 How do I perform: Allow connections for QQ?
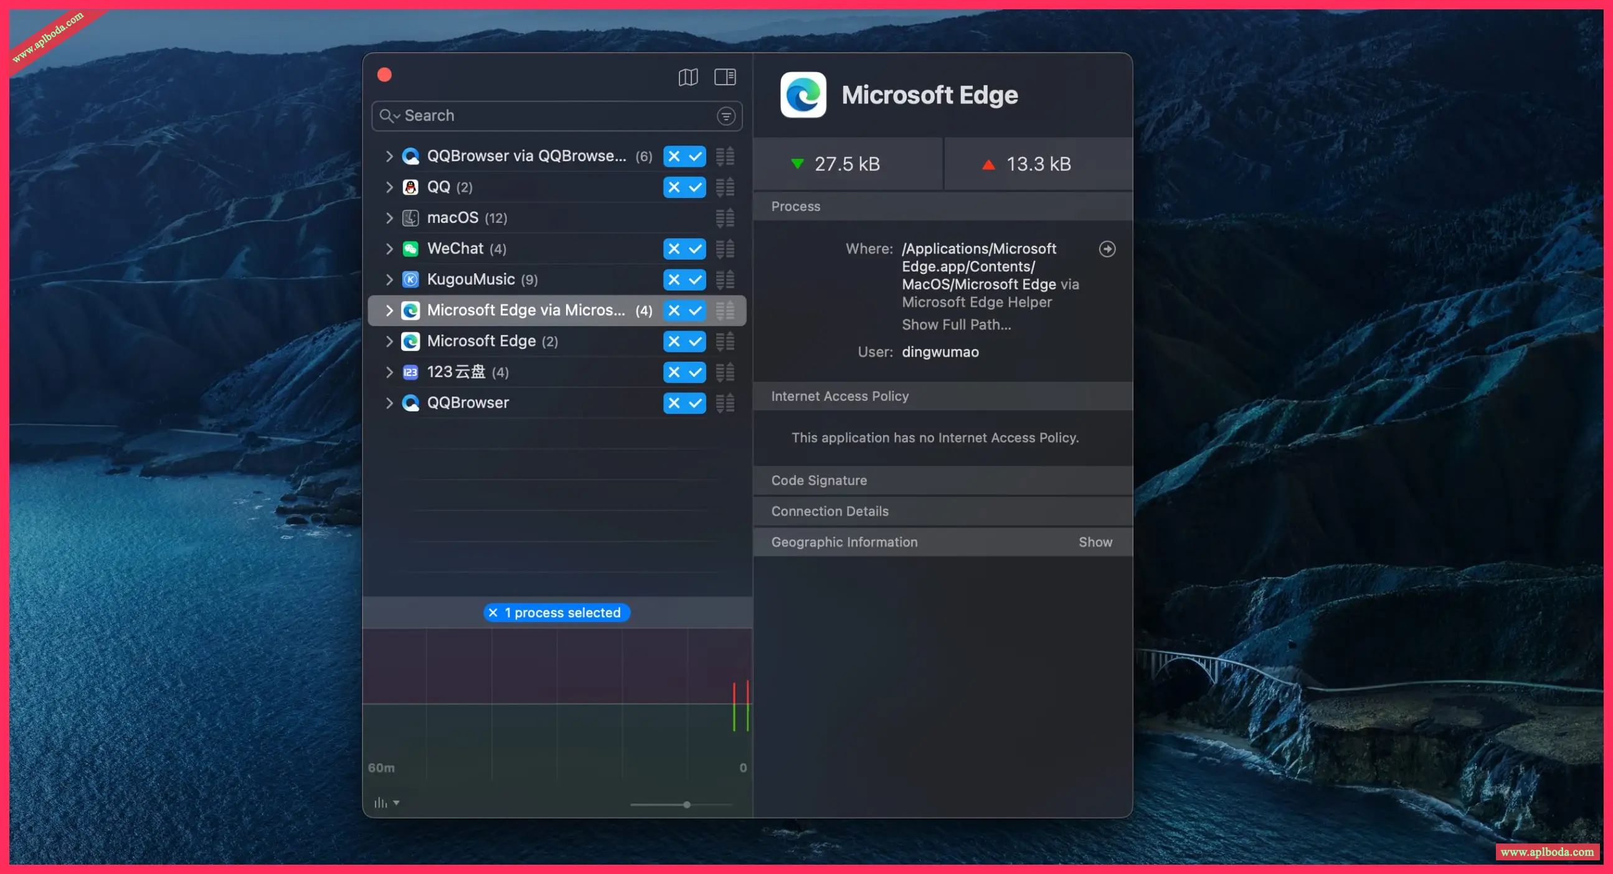[x=695, y=187]
